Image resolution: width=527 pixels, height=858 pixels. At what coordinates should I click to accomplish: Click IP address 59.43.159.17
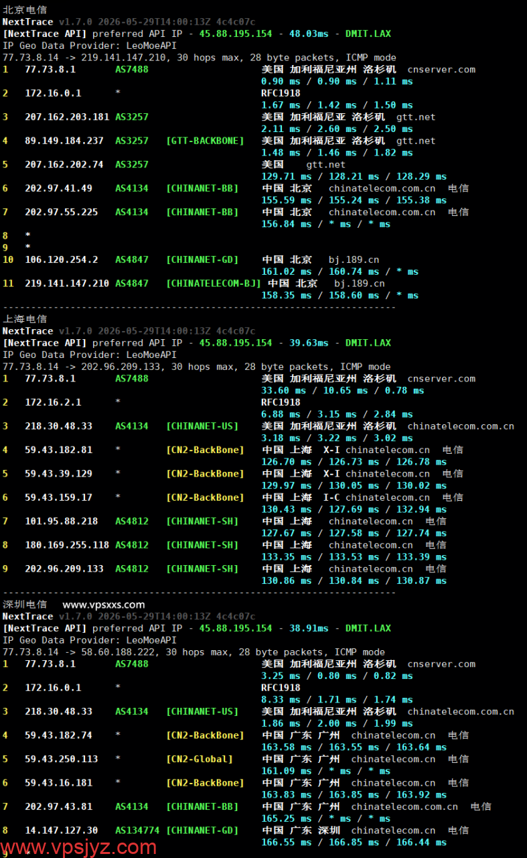pos(59,497)
